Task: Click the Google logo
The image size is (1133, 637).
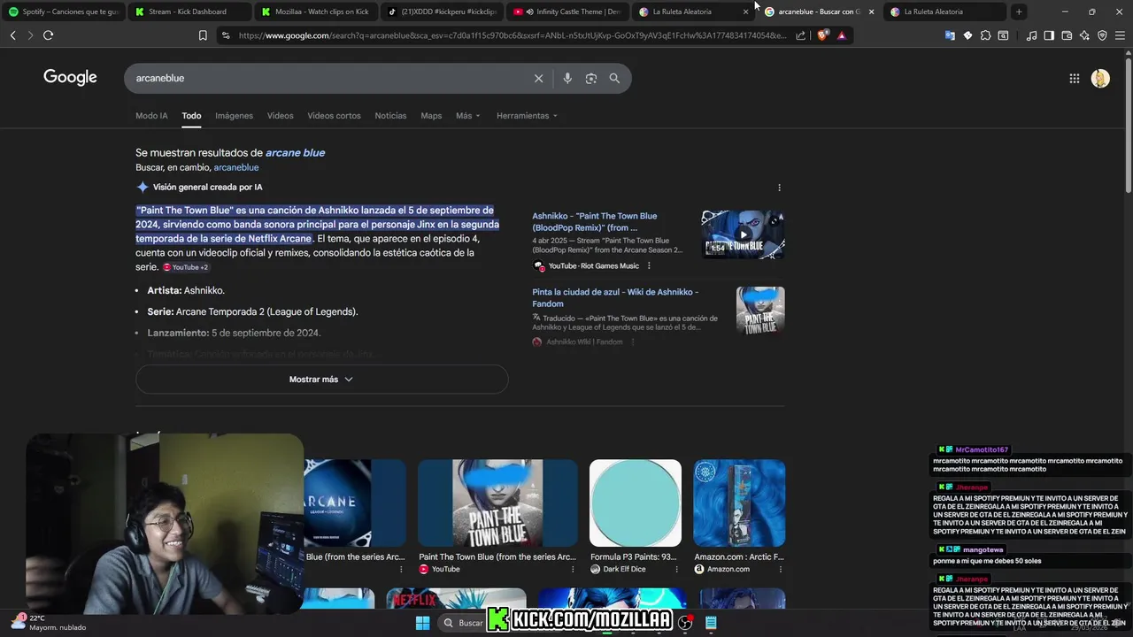Action: coord(70,78)
